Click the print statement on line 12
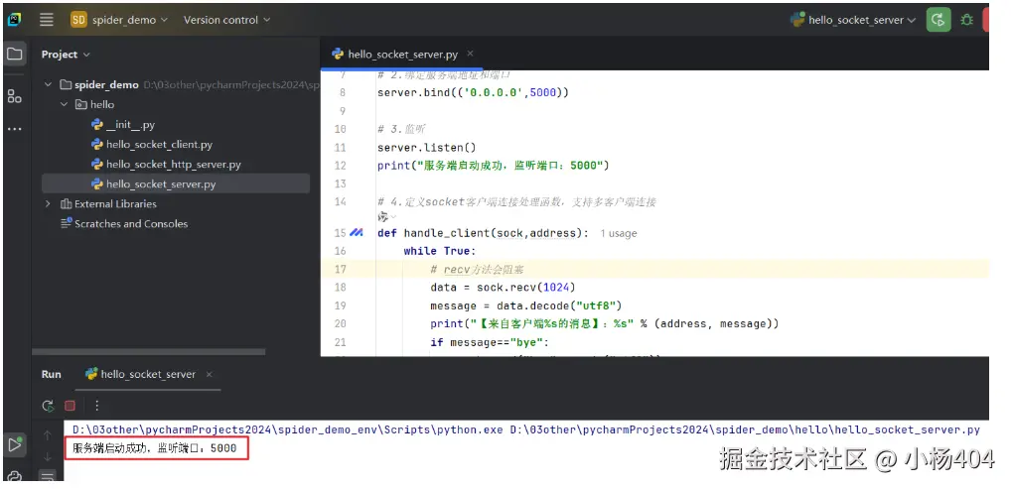Viewport: 1011px width, 489px height. click(494, 166)
